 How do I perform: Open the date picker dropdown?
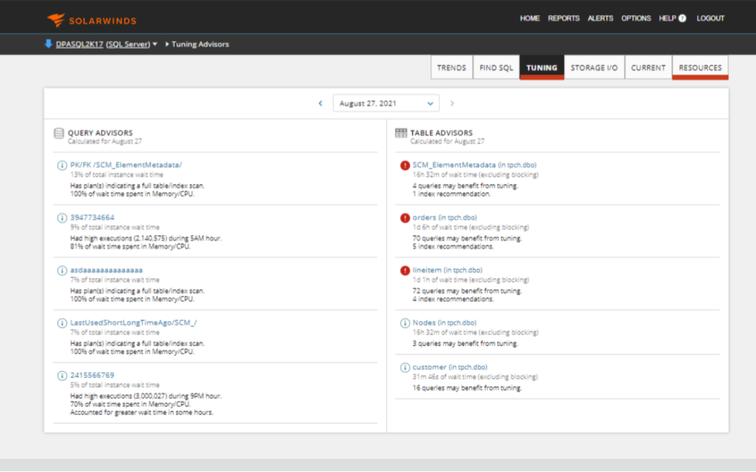point(430,102)
